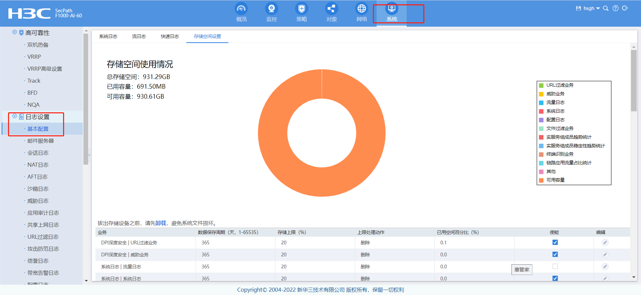Enable the checkbox for 流量日志 row
The height and width of the screenshot is (295, 641).
(555, 266)
